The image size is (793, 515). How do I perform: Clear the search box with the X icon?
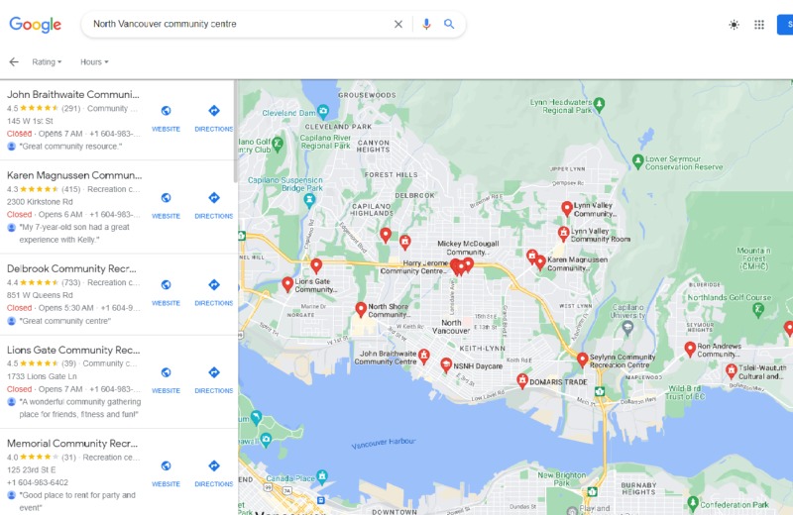pyautogui.click(x=398, y=24)
